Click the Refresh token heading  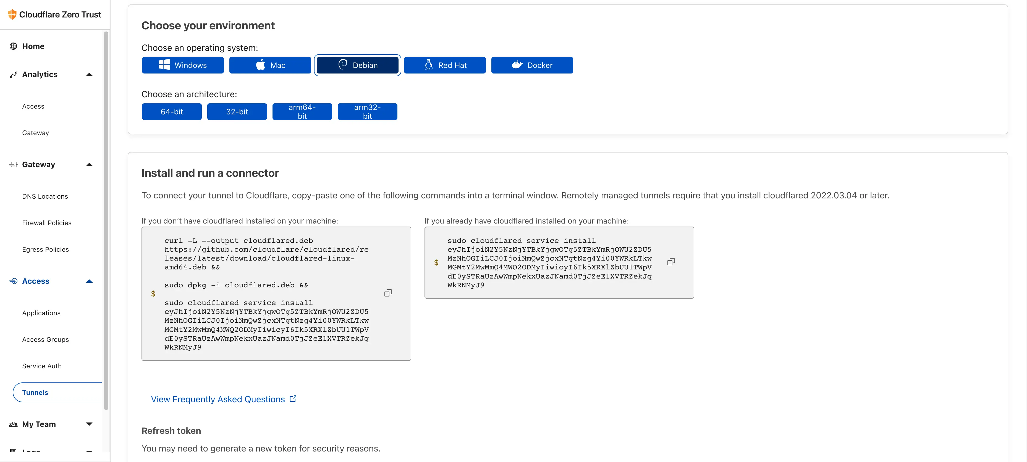click(x=171, y=431)
